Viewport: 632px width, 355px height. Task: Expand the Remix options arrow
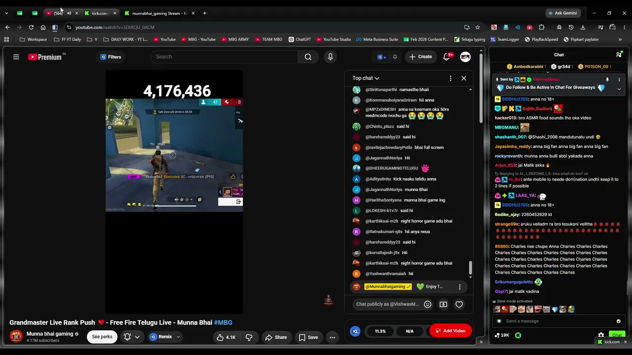[x=178, y=337]
